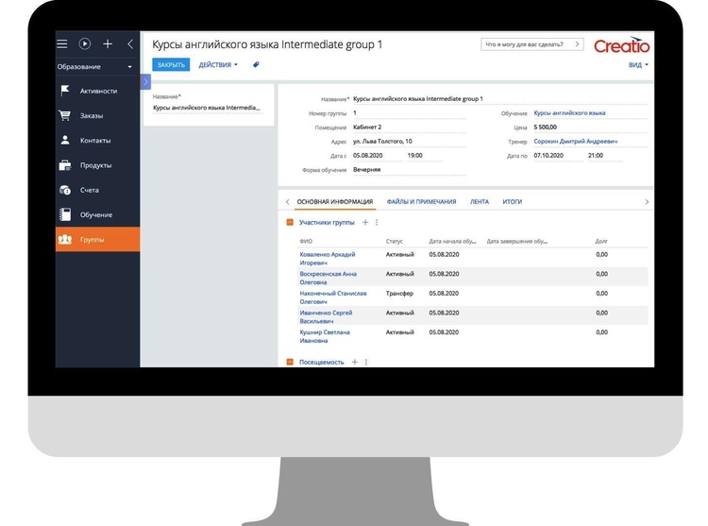Collapse the Посещаемость detail section
Screen dimensions: 708x526
[x=290, y=362]
